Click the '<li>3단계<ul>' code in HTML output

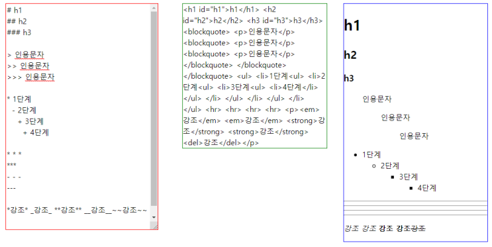241,87
